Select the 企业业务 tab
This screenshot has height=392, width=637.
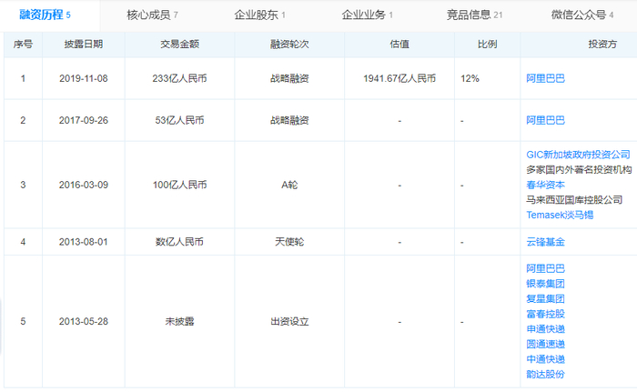coord(367,15)
